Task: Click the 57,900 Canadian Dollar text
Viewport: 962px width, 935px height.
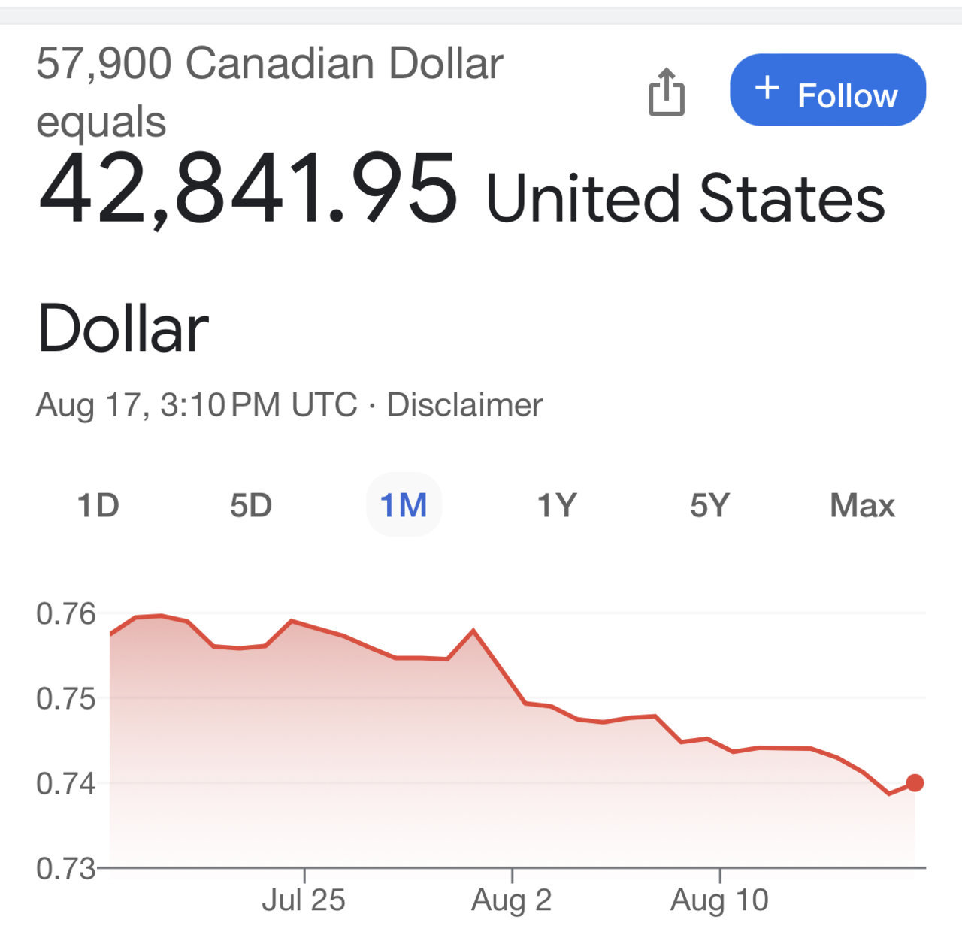Action: pos(270,63)
